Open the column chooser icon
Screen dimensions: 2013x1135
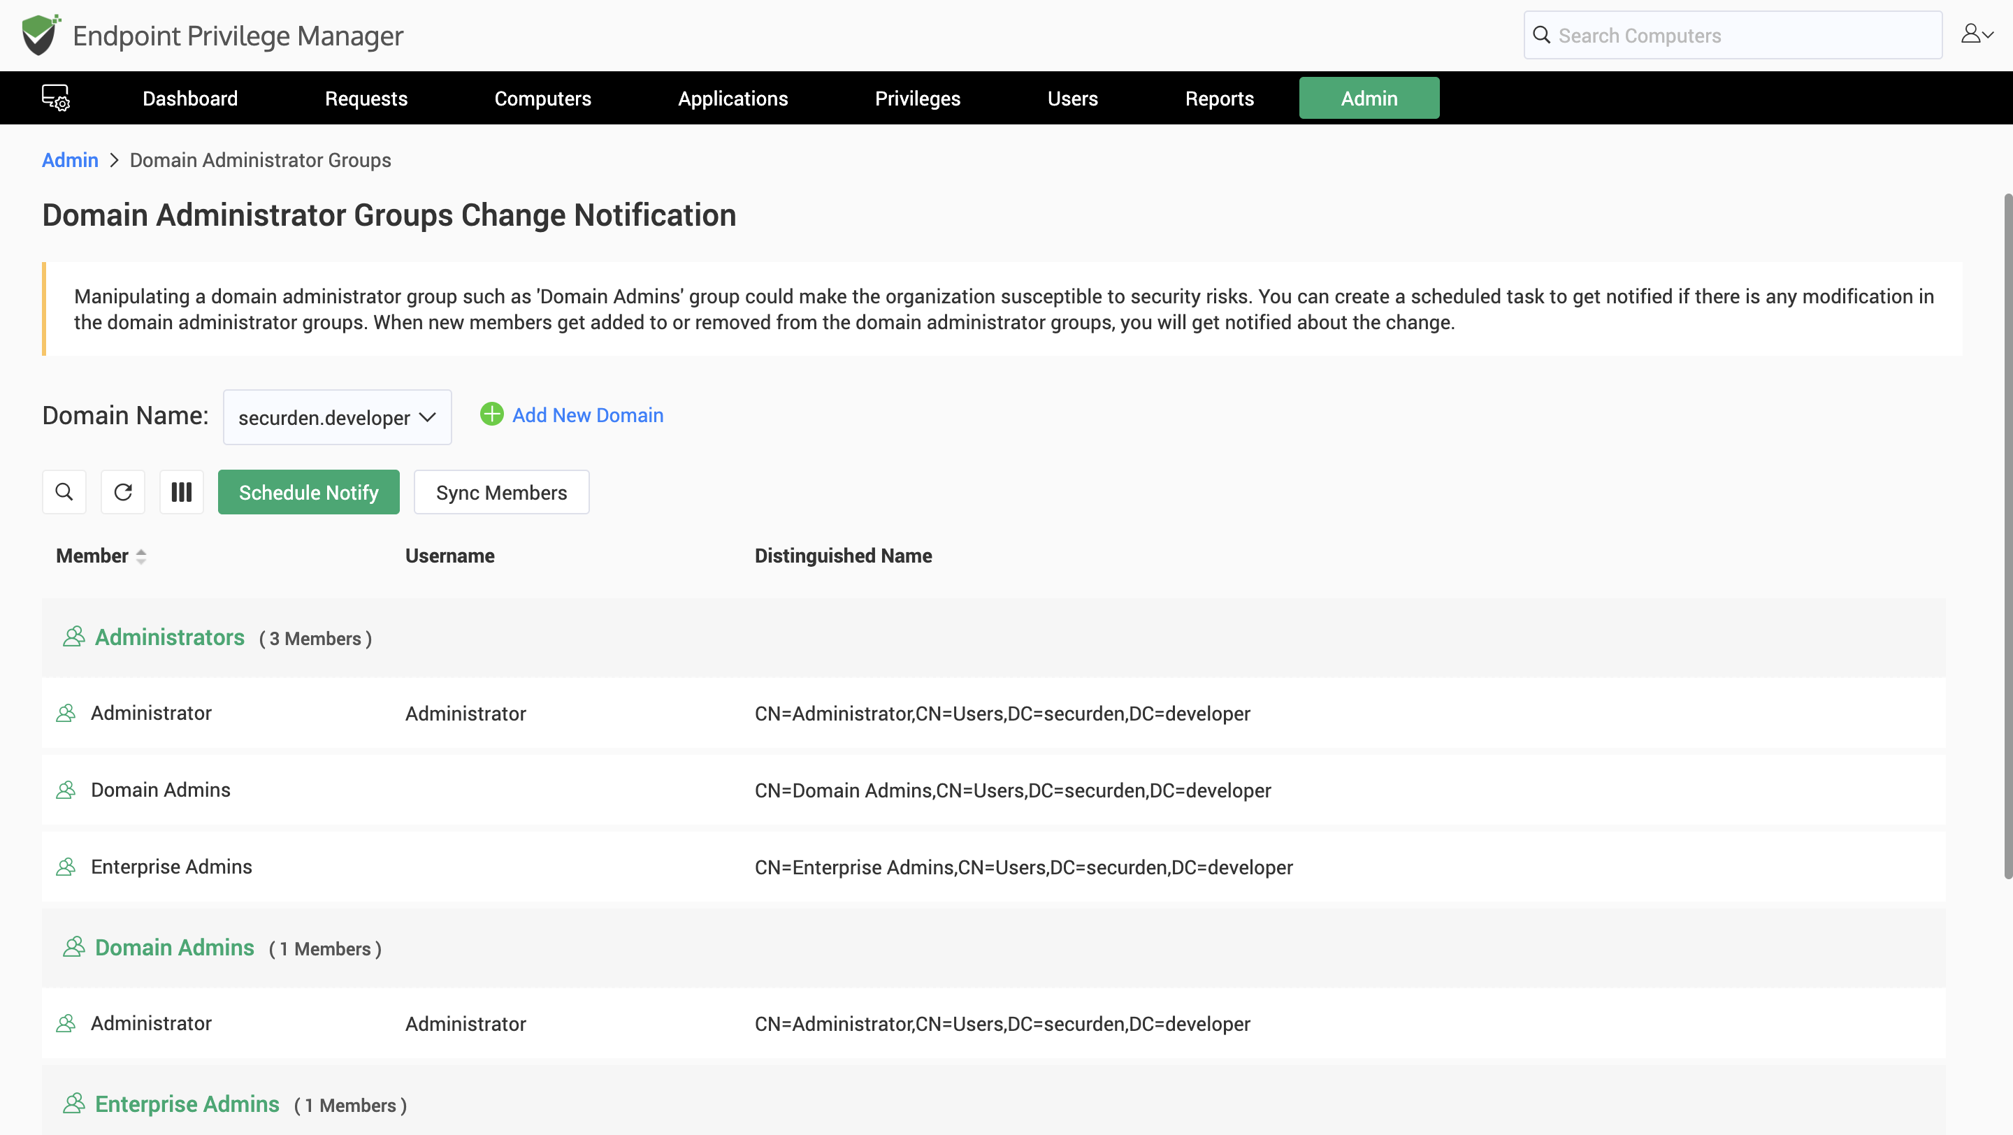181,492
